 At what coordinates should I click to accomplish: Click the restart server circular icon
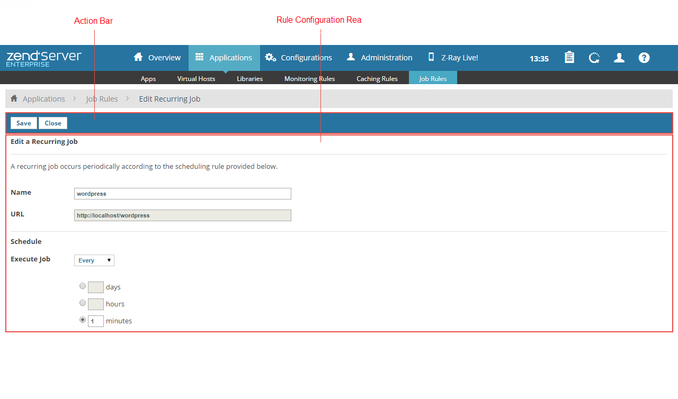[x=594, y=58]
